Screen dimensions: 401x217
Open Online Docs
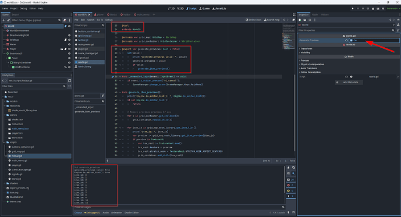point(253,20)
